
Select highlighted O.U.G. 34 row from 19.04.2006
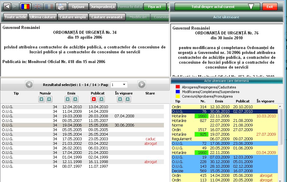point(83,125)
